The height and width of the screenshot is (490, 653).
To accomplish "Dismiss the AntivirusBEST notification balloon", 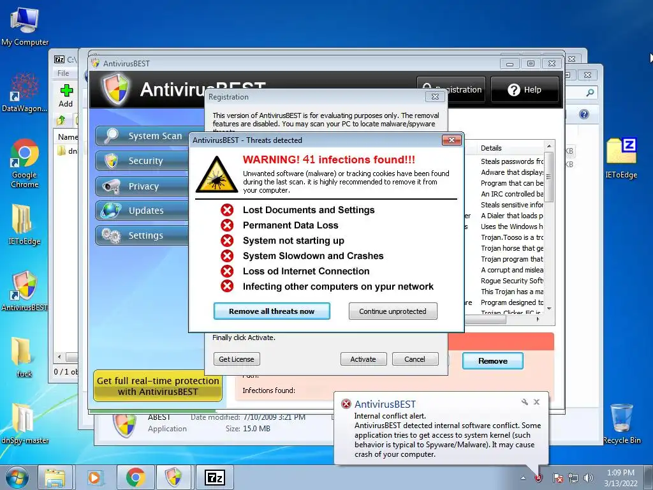I will pos(537,402).
